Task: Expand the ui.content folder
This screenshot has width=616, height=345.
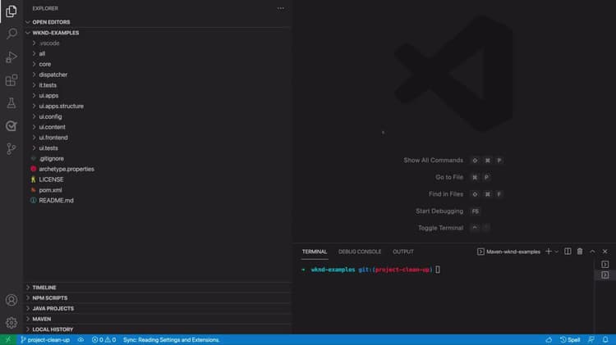Action: 157,127
